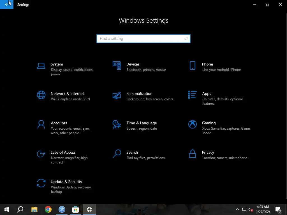Click 'Xbox Game Bar, captures, Game Mode' text
The image size is (287, 215).
tap(226, 131)
